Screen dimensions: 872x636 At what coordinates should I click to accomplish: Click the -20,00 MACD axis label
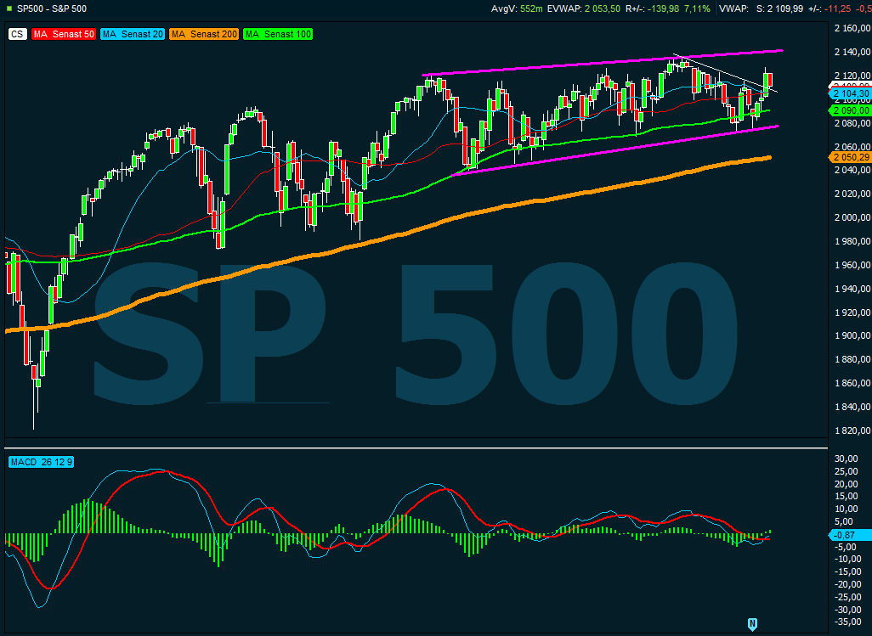846,584
